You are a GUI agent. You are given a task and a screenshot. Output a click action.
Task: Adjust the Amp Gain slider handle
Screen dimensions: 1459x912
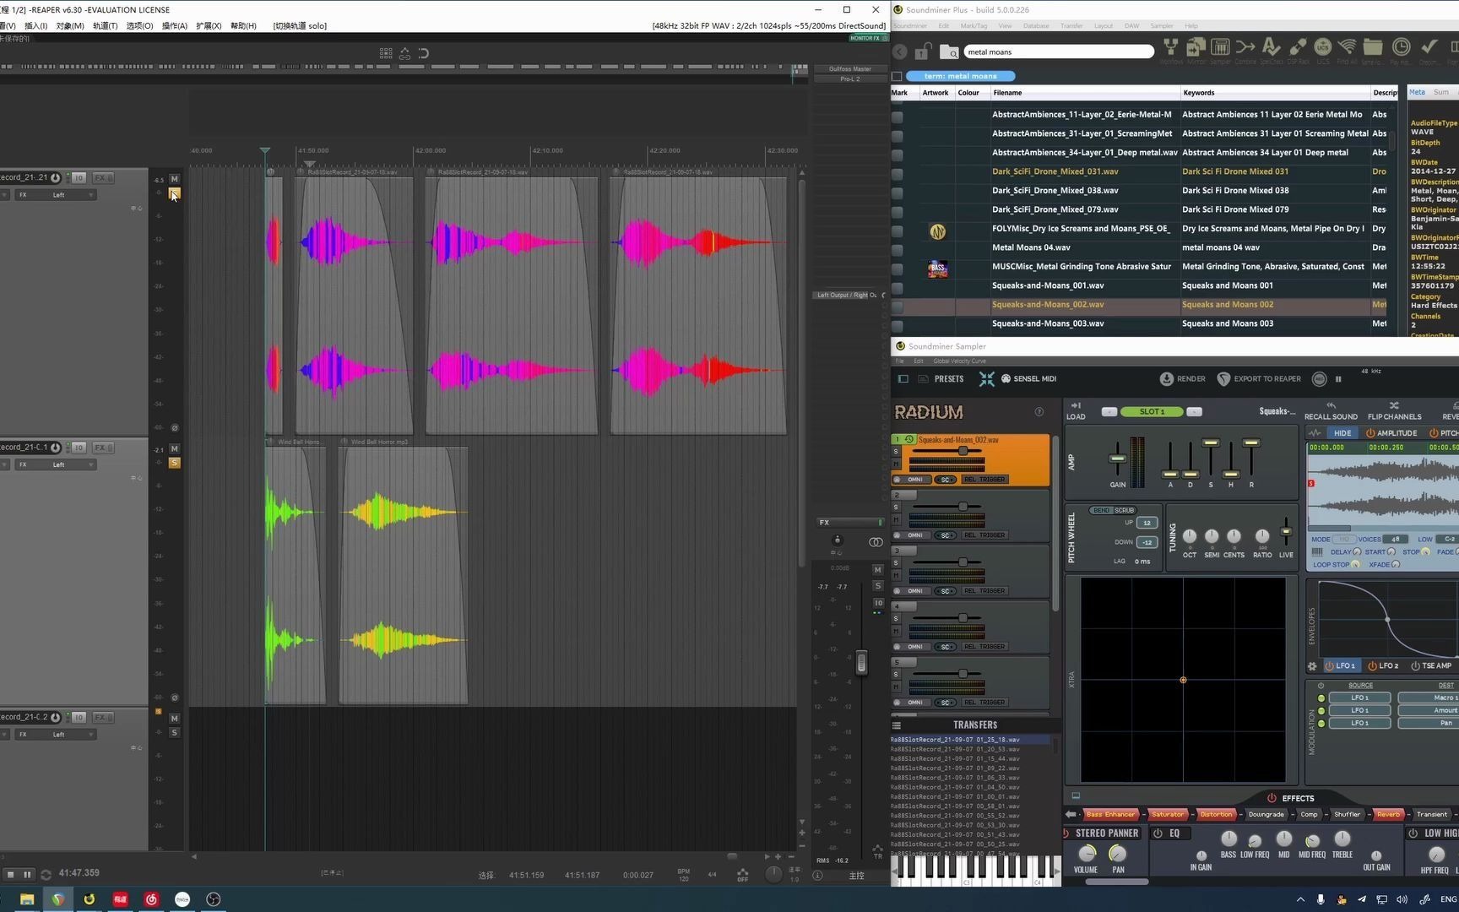pos(1117,459)
